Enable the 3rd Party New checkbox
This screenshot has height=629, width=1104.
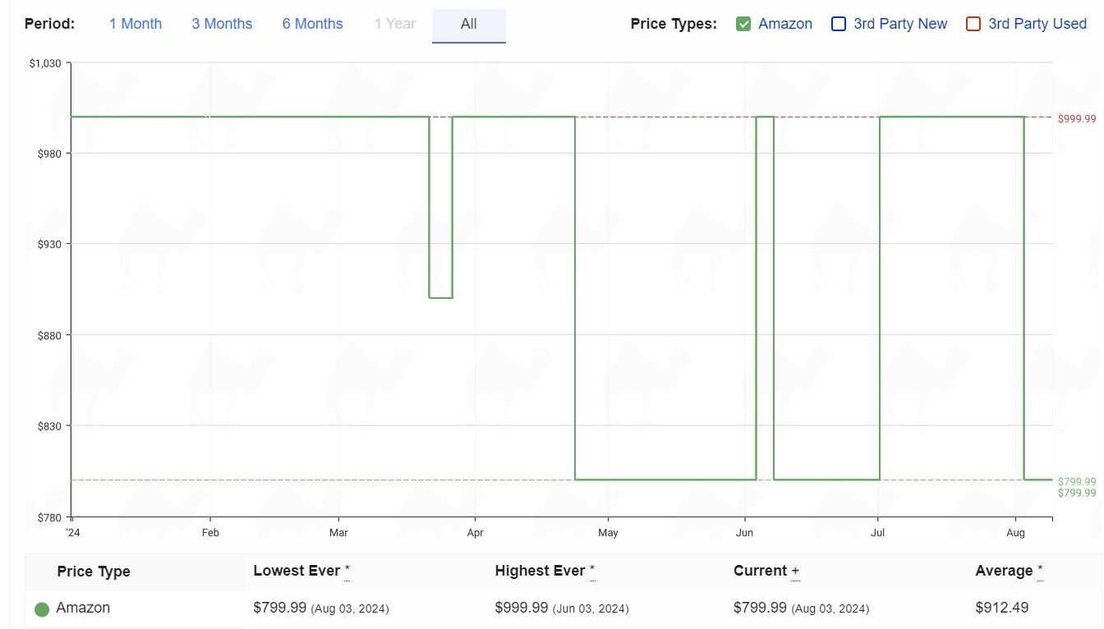tap(839, 24)
